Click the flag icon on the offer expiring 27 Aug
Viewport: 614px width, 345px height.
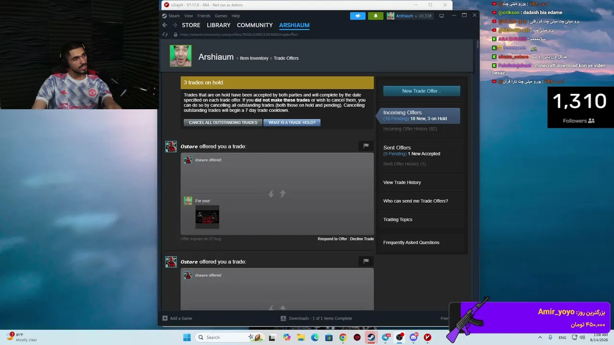point(366,146)
